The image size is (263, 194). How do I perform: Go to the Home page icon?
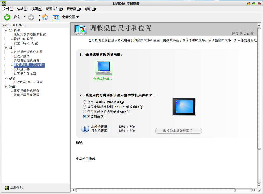(x=45, y=17)
